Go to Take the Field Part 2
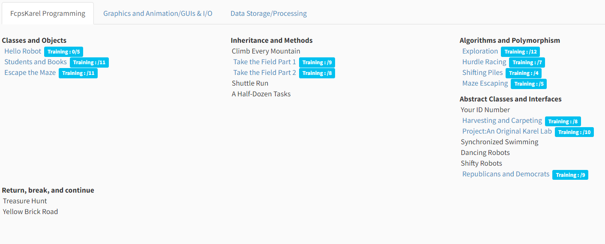The height and width of the screenshot is (244, 605). click(x=264, y=73)
